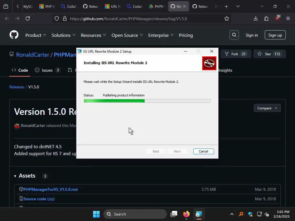Click the GitHub logo icon

(14, 35)
